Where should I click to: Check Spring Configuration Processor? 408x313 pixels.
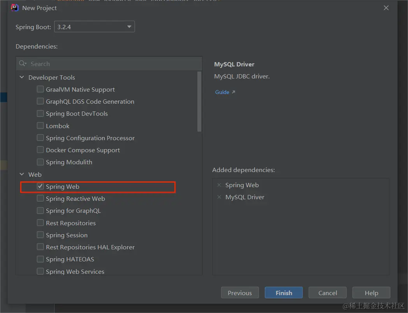(40, 138)
